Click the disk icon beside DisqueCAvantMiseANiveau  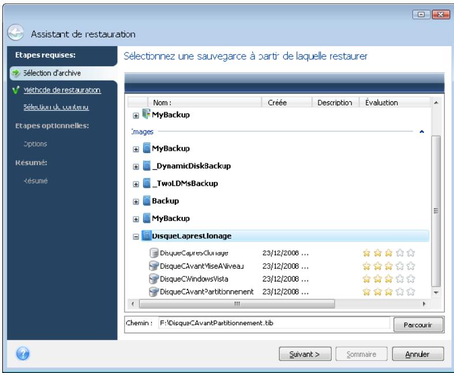point(154,266)
